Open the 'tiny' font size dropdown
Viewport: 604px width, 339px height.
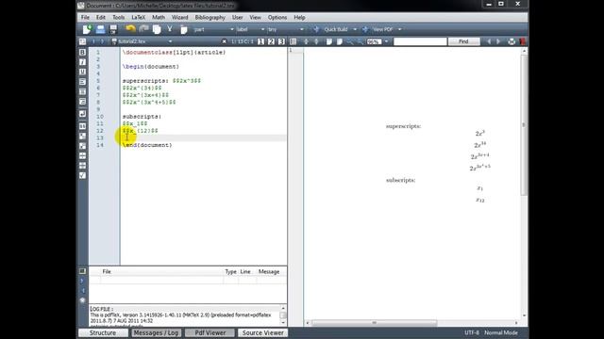(285, 29)
